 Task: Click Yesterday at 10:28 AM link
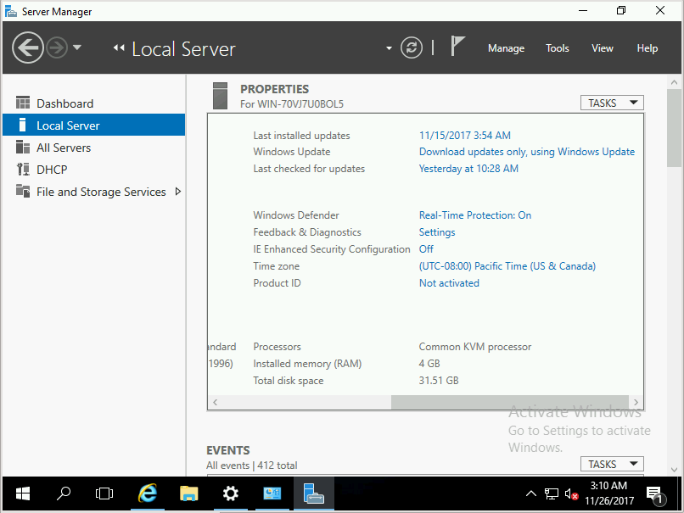[468, 169]
